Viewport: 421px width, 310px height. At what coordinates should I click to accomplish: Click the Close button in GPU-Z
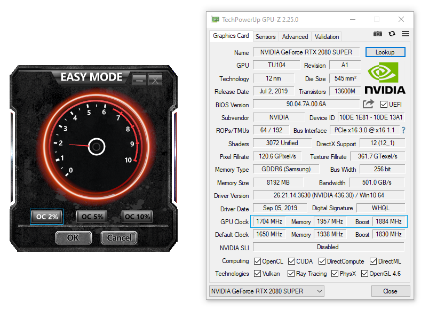(x=391, y=291)
